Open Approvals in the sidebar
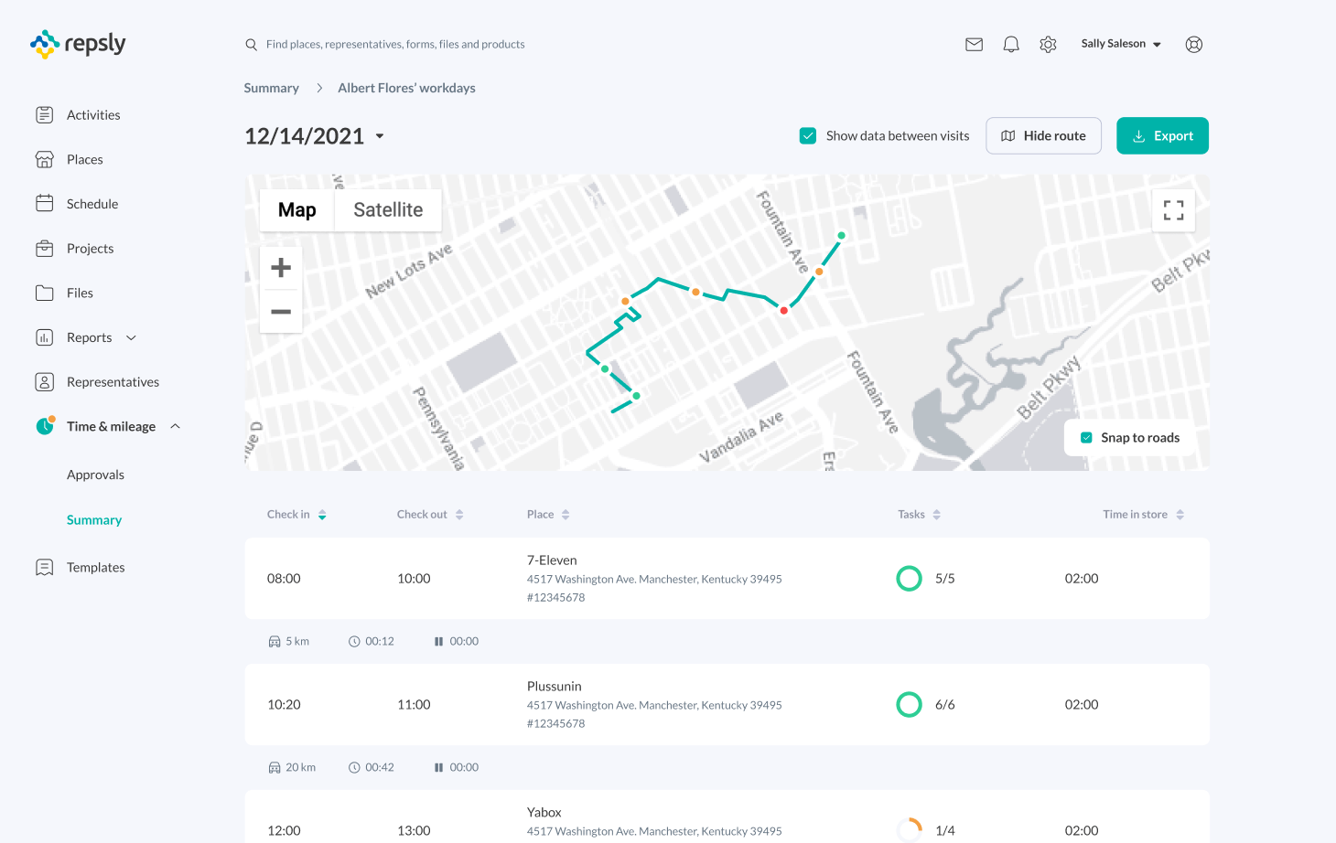The image size is (1336, 843). pos(95,475)
